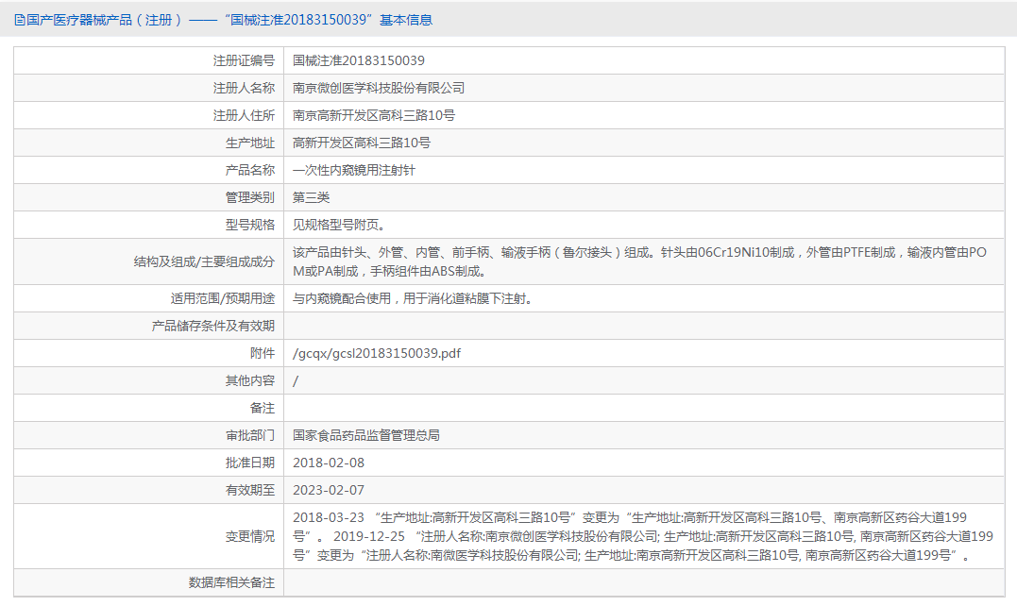This screenshot has height=606, width=1017.
Task: Click the 生产地址 label
Action: coord(249,143)
